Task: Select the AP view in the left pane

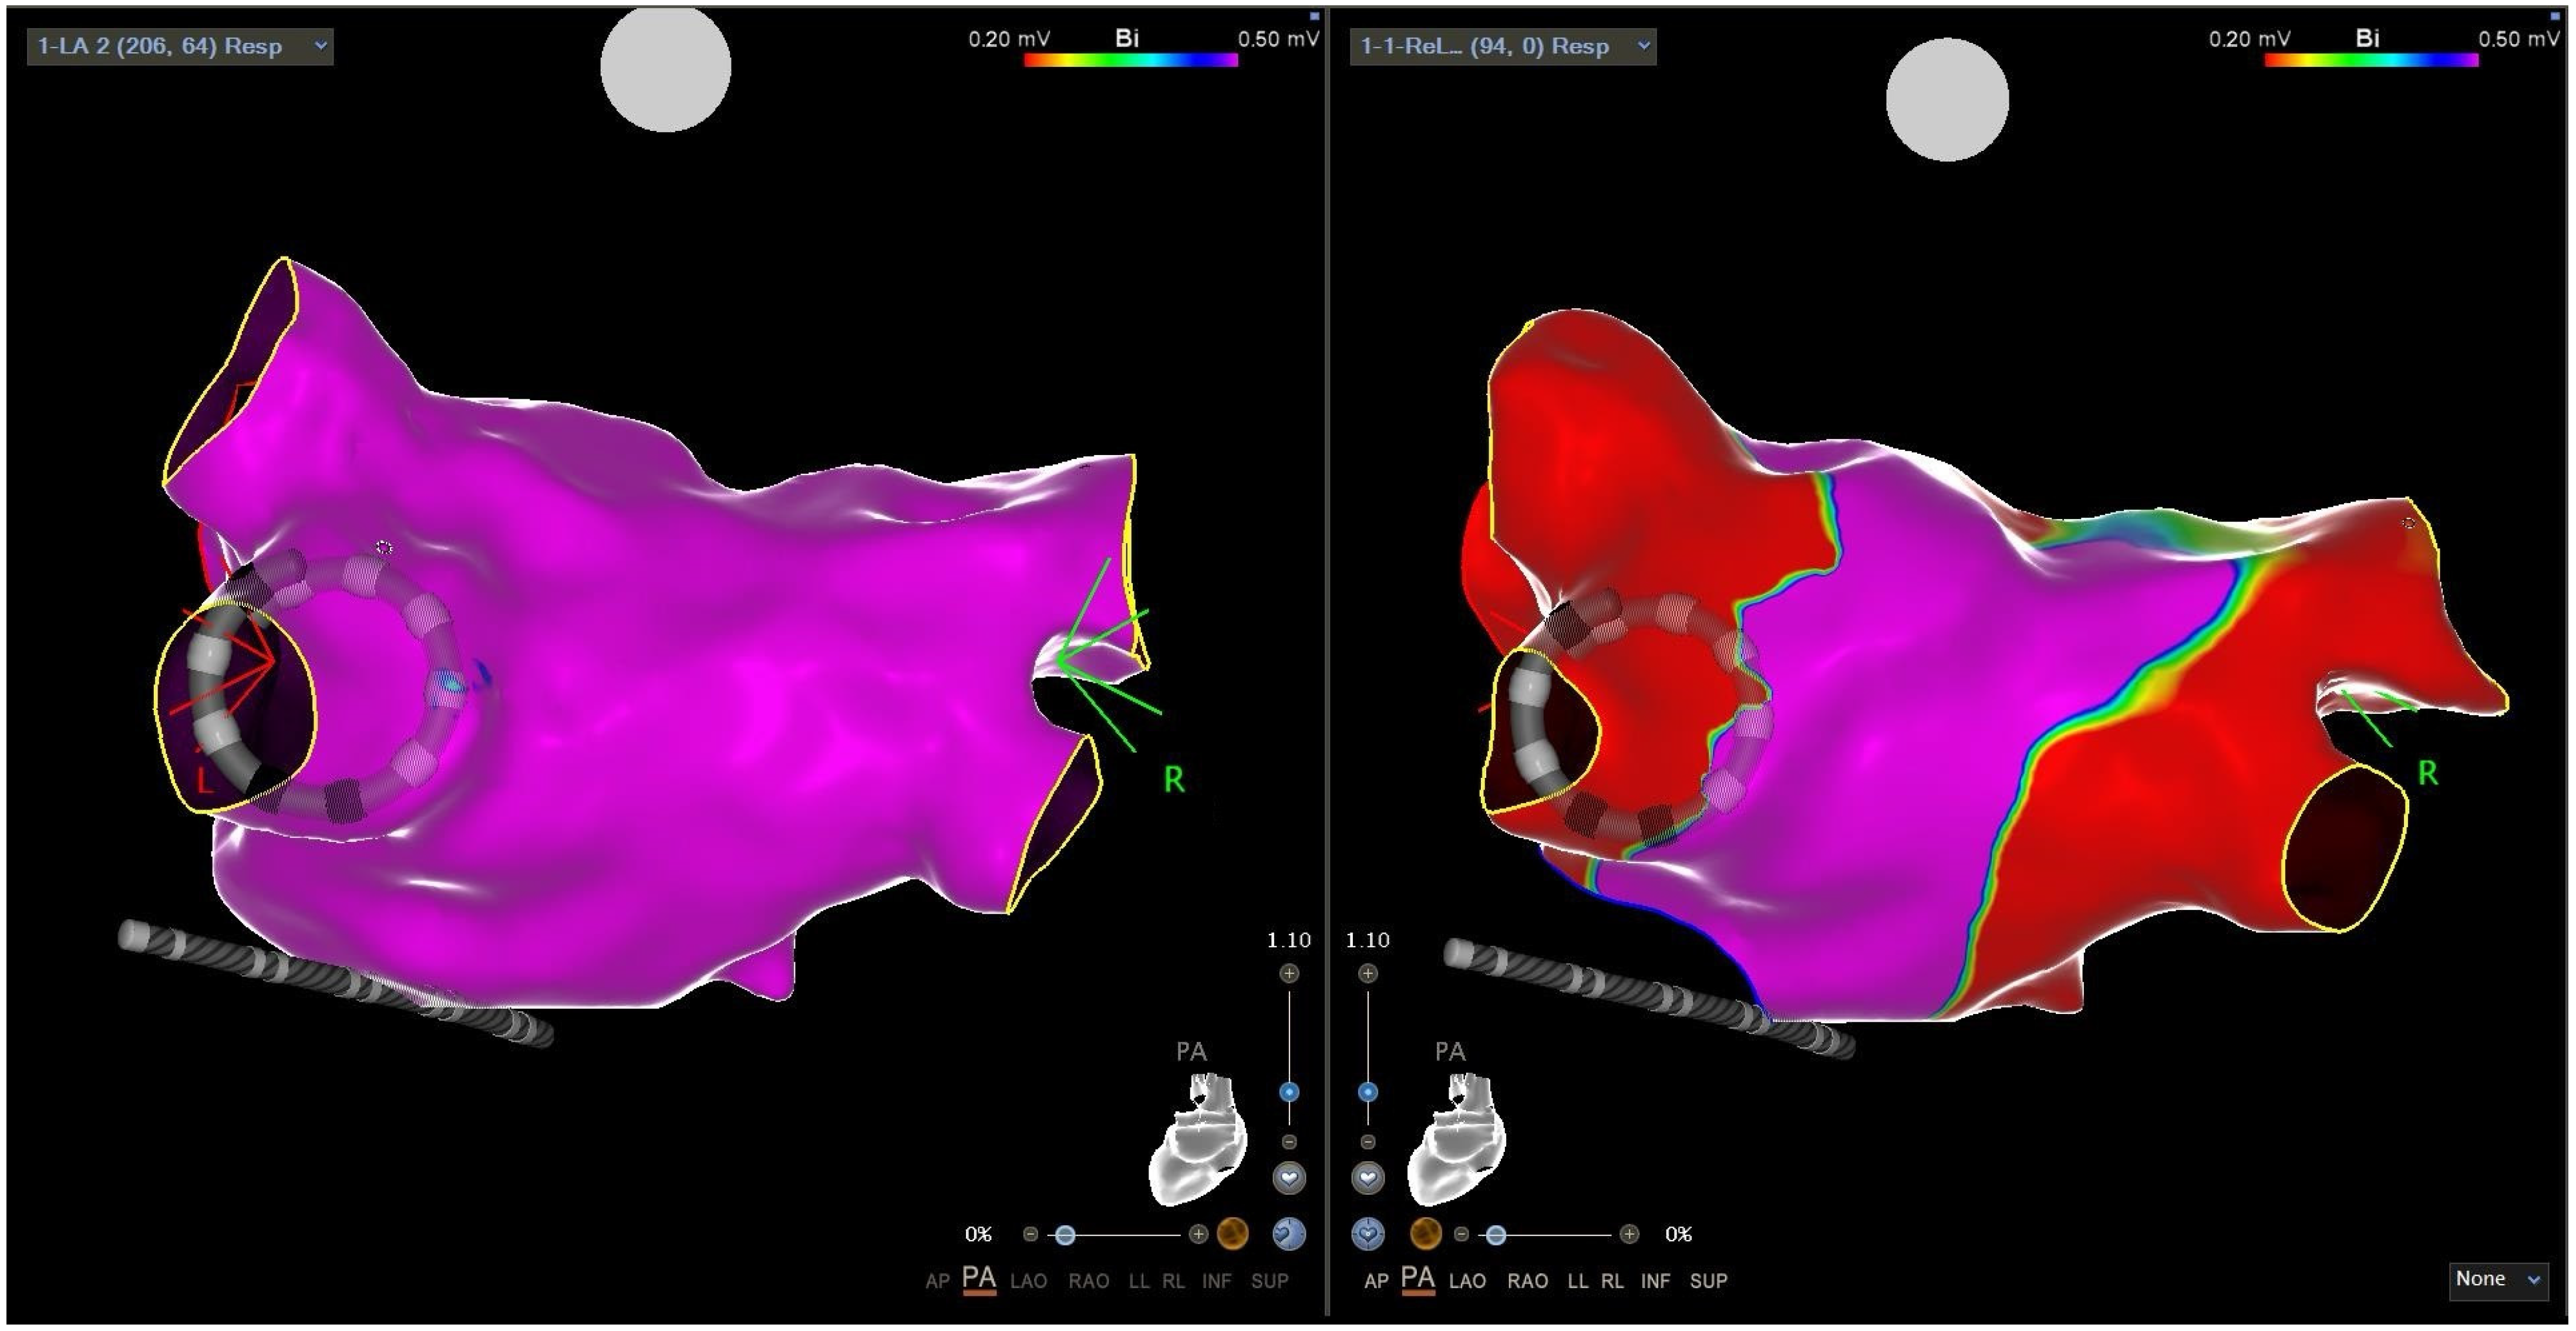Action: point(937,1281)
